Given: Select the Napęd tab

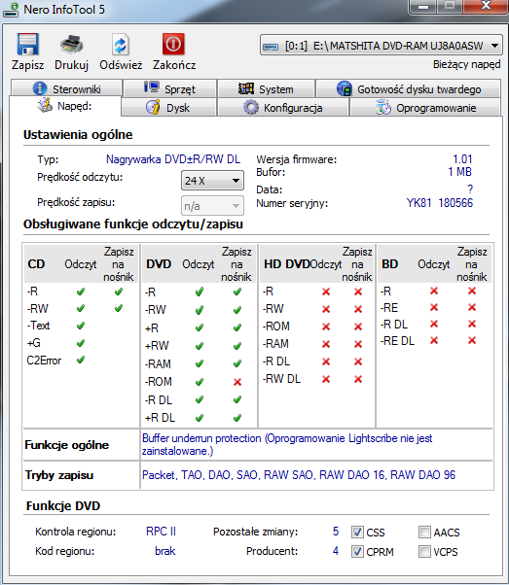Looking at the screenshot, I should [x=65, y=106].
